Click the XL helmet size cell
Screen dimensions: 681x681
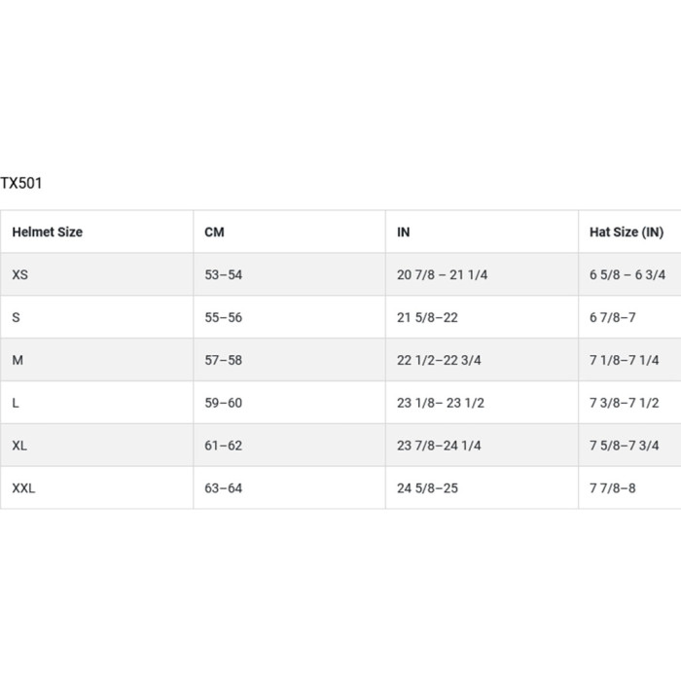tap(19, 446)
